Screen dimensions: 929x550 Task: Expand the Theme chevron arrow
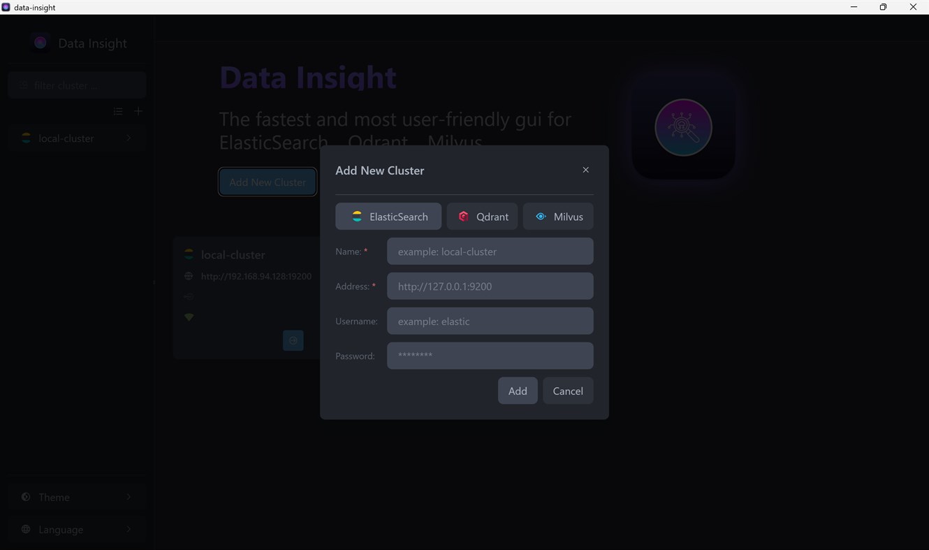coord(129,497)
